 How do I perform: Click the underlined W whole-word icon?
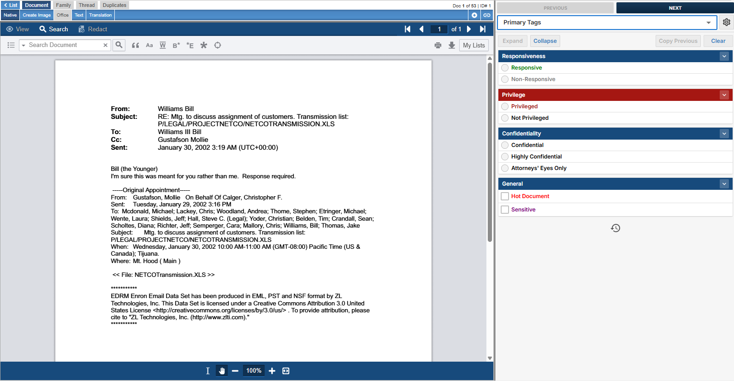tap(163, 45)
